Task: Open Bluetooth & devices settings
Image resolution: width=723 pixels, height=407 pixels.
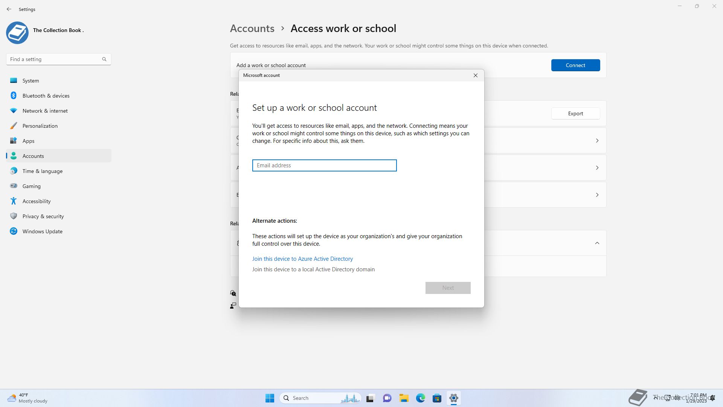Action: [x=59, y=96]
